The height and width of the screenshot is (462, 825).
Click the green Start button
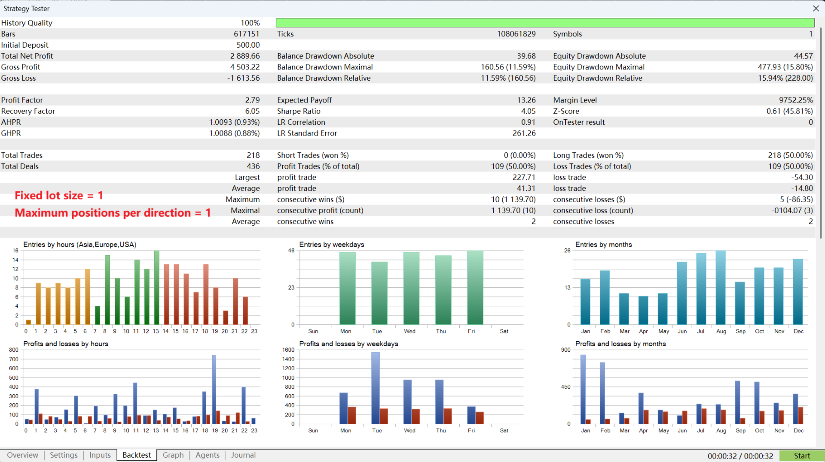[x=802, y=456]
